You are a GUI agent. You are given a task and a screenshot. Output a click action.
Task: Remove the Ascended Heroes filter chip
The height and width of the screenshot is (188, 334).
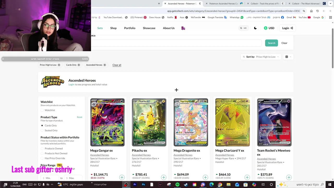tap(105, 65)
